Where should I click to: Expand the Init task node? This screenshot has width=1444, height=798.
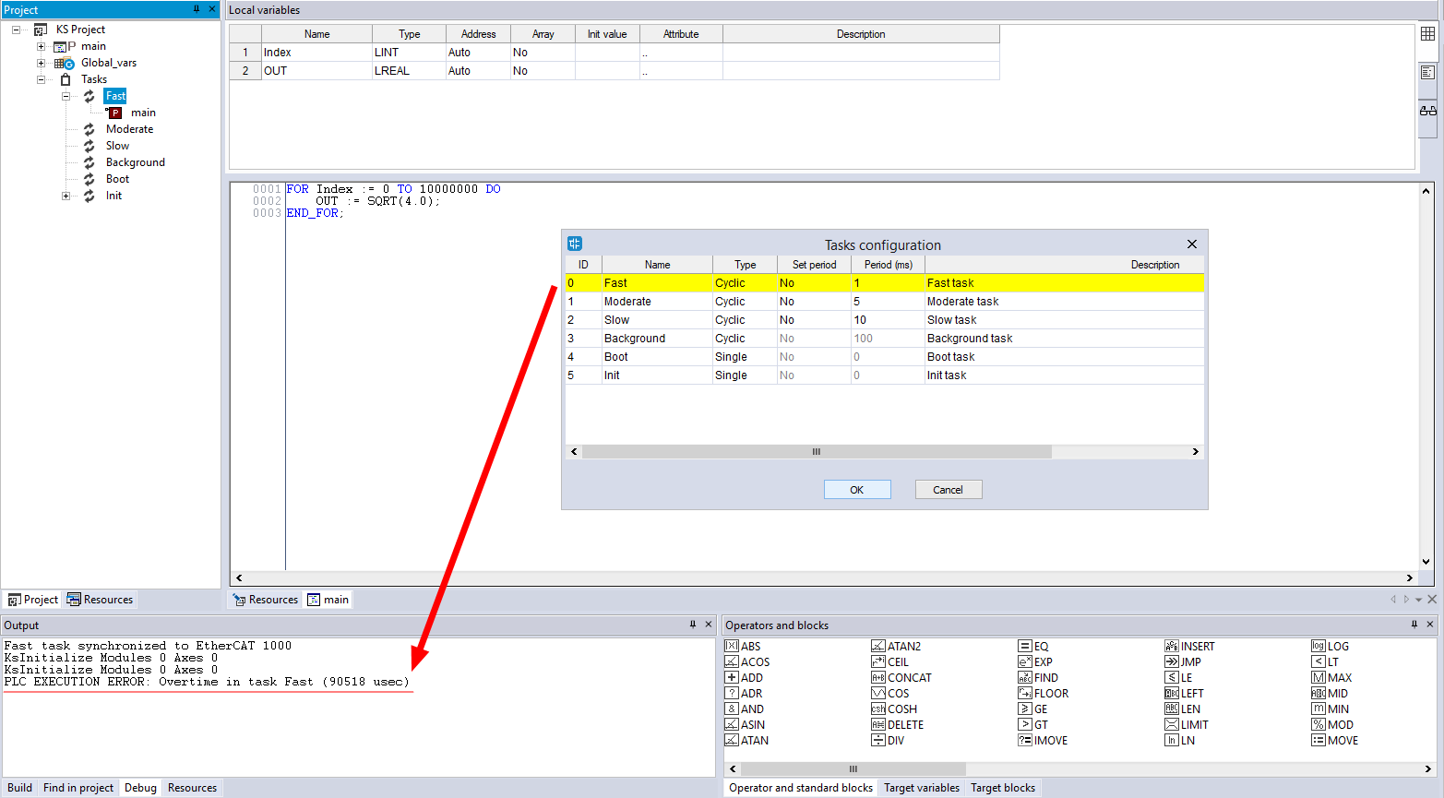(x=66, y=196)
